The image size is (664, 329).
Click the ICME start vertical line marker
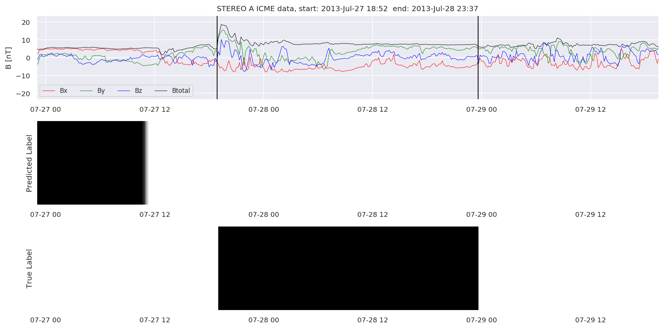217,58
